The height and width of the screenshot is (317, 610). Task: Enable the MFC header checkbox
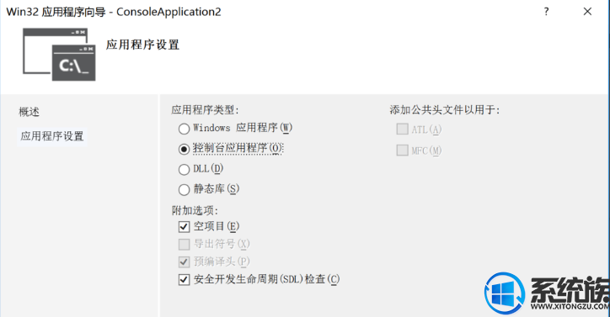[x=402, y=150]
